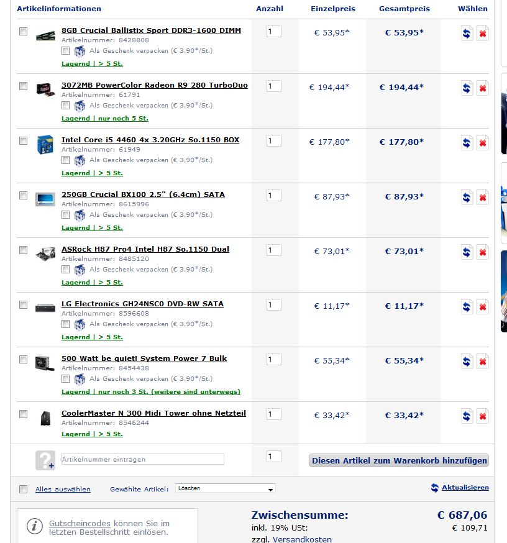Tick the ASRock H87 Pro4 row checkbox
The height and width of the screenshot is (543, 507).
tap(23, 250)
